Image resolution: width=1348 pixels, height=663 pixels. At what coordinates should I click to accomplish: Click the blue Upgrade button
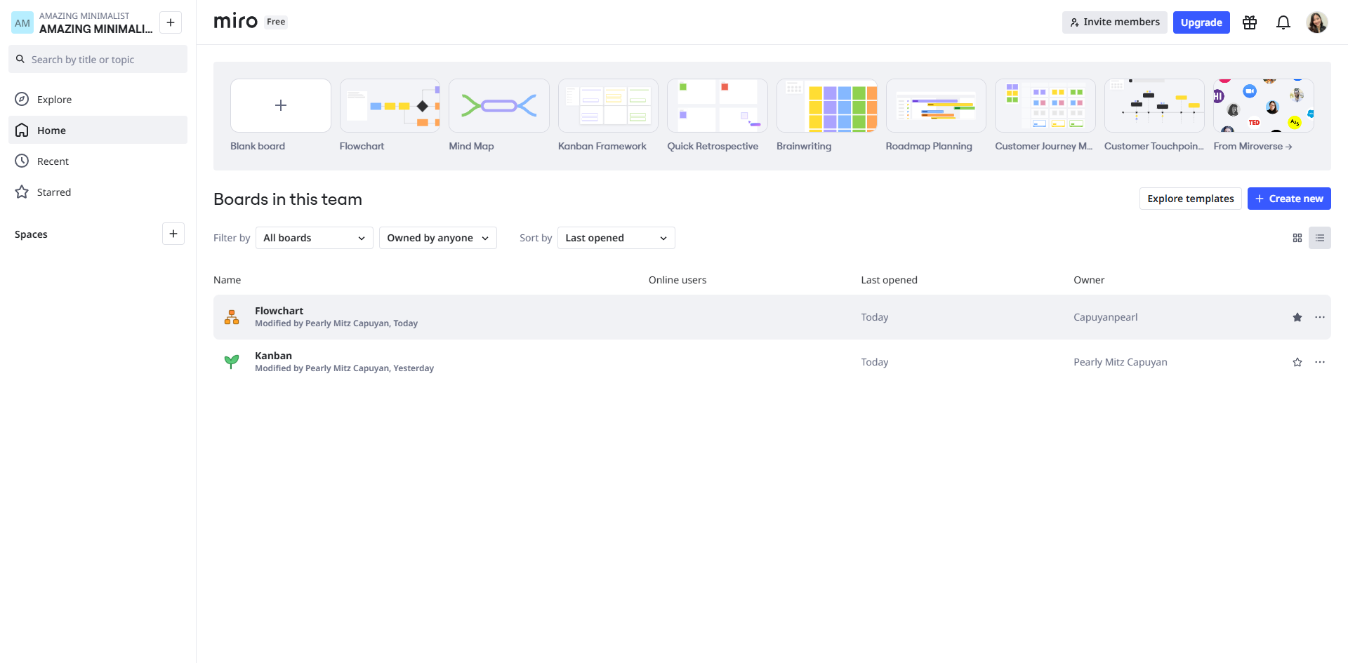[x=1201, y=22]
